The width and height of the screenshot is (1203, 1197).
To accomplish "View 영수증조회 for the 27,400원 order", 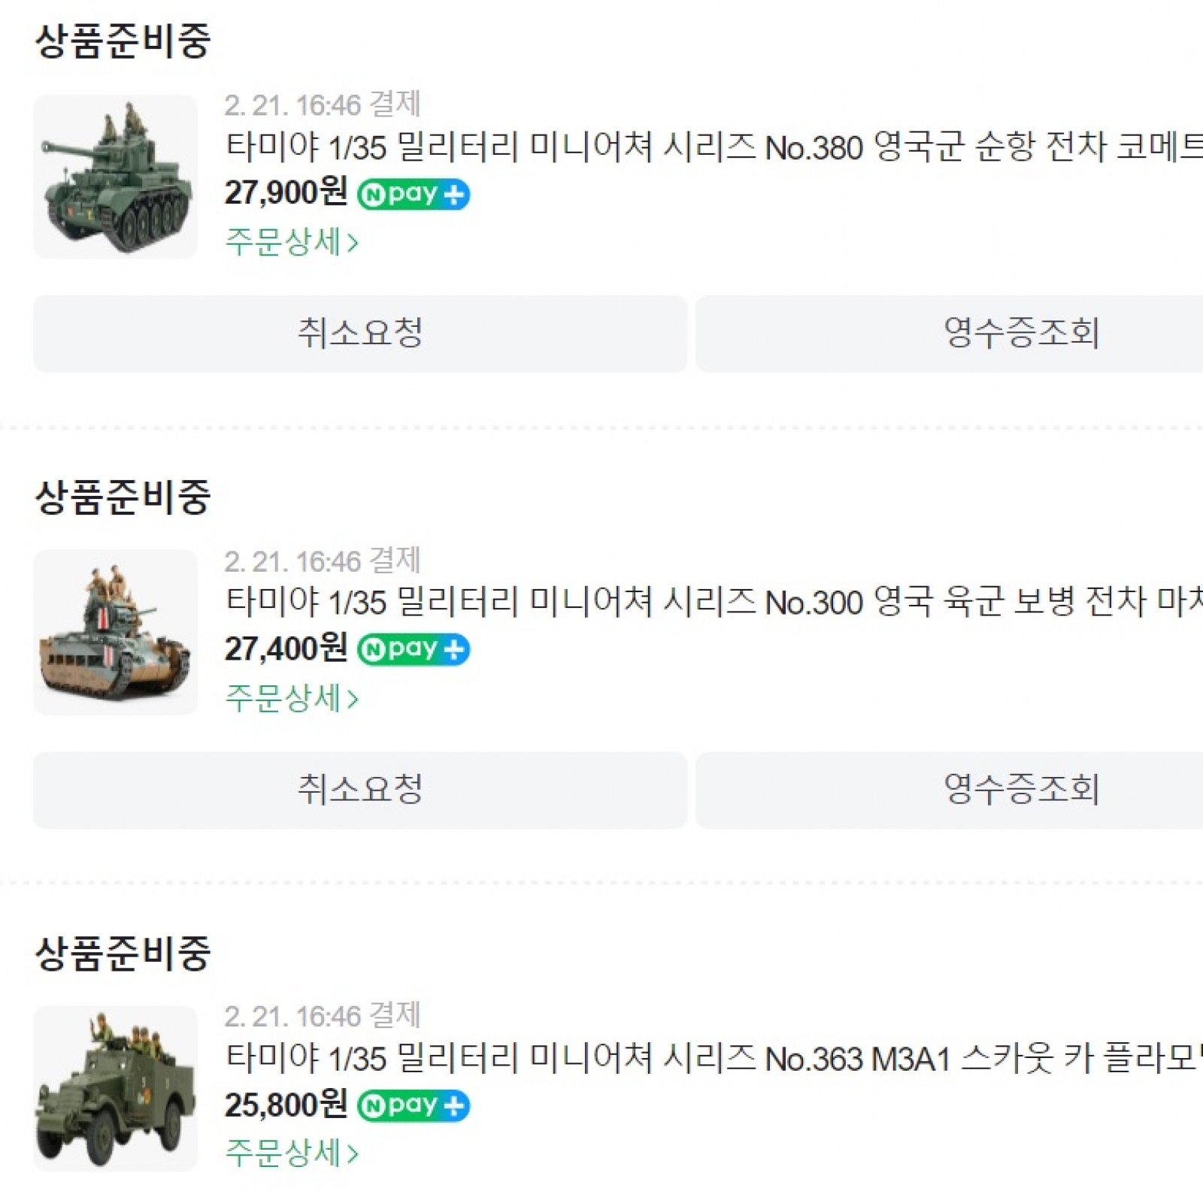I will (1023, 790).
